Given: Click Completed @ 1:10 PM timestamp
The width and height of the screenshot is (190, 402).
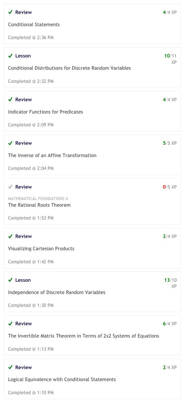Looking at the screenshot, I should (31, 393).
